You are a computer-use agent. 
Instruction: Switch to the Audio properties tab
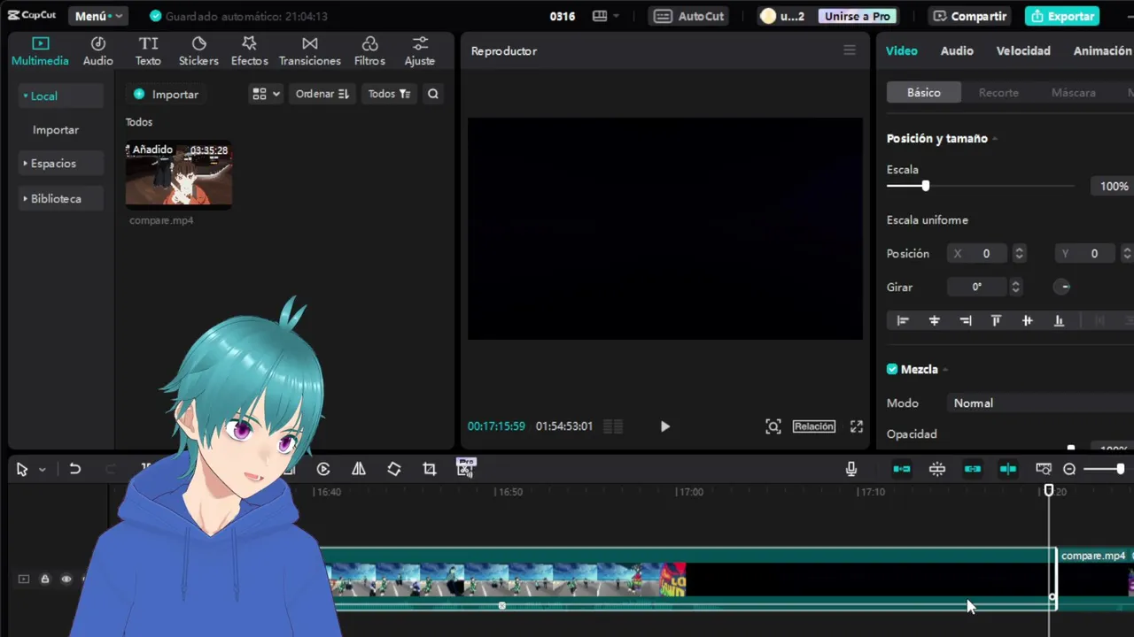pos(957,50)
